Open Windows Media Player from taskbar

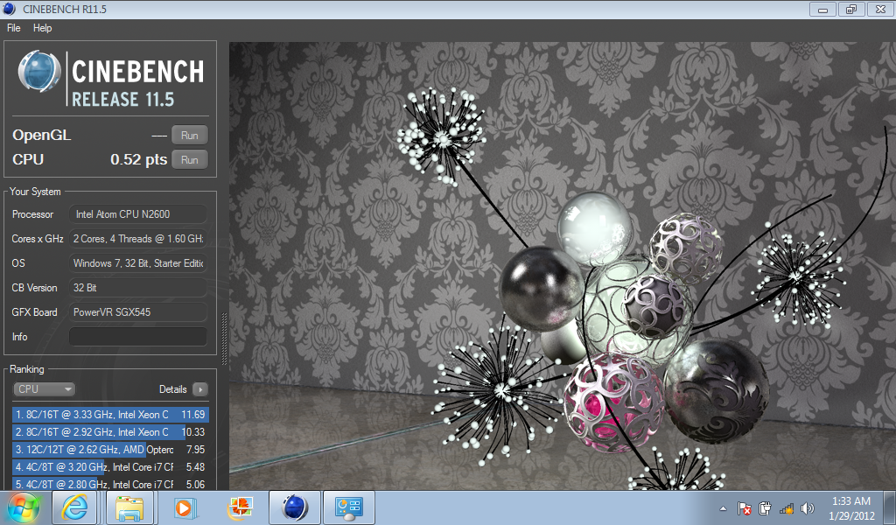[x=185, y=507]
